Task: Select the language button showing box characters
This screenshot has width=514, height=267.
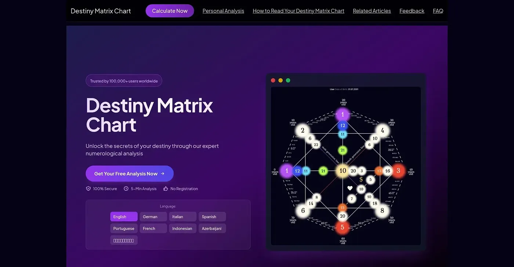Action: click(124, 240)
